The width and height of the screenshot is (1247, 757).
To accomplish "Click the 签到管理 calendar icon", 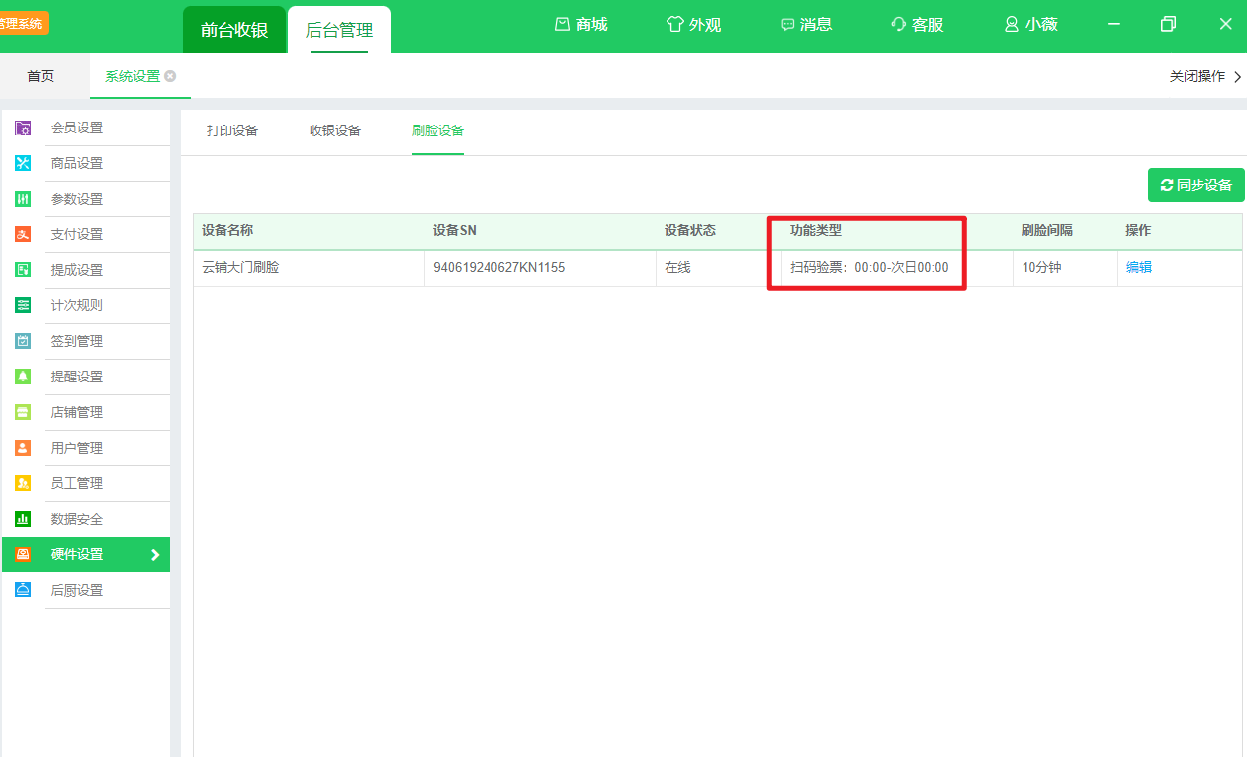I will [x=23, y=341].
